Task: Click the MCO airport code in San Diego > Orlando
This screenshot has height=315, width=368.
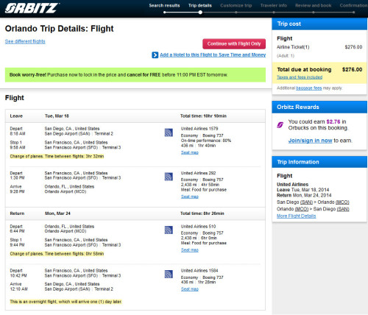Action: [342, 202]
